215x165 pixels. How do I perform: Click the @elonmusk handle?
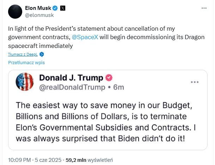point(39,15)
